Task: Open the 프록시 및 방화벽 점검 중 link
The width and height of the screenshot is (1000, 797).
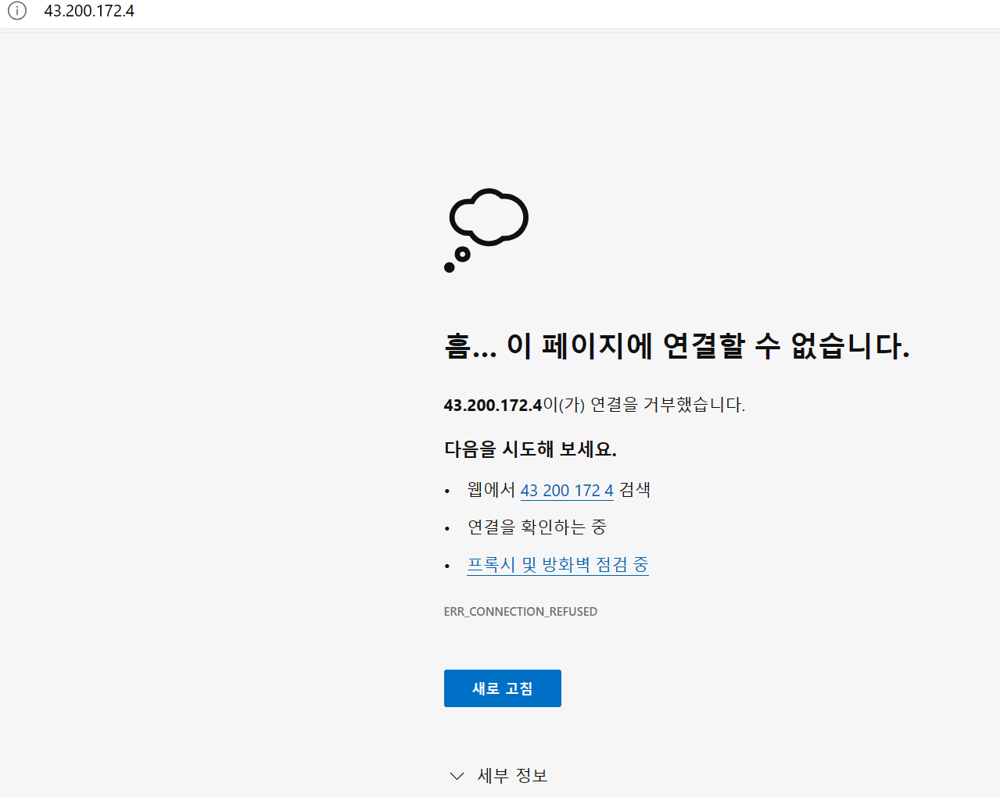Action: (557, 564)
